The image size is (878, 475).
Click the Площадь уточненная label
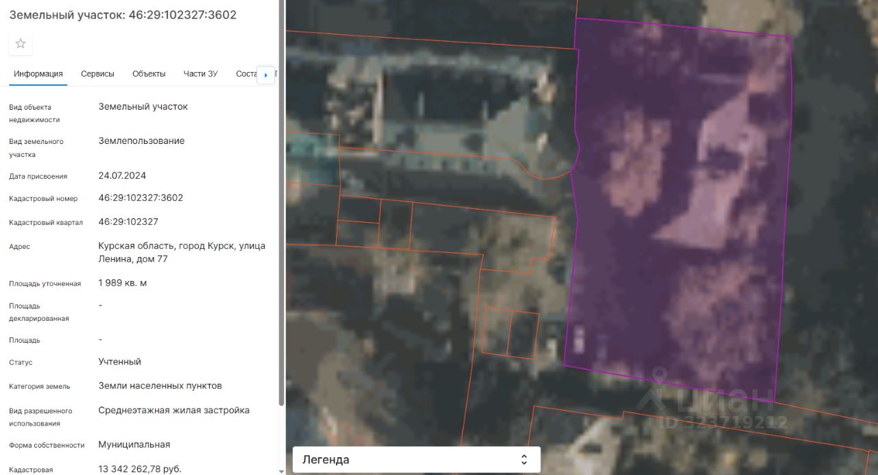45,284
